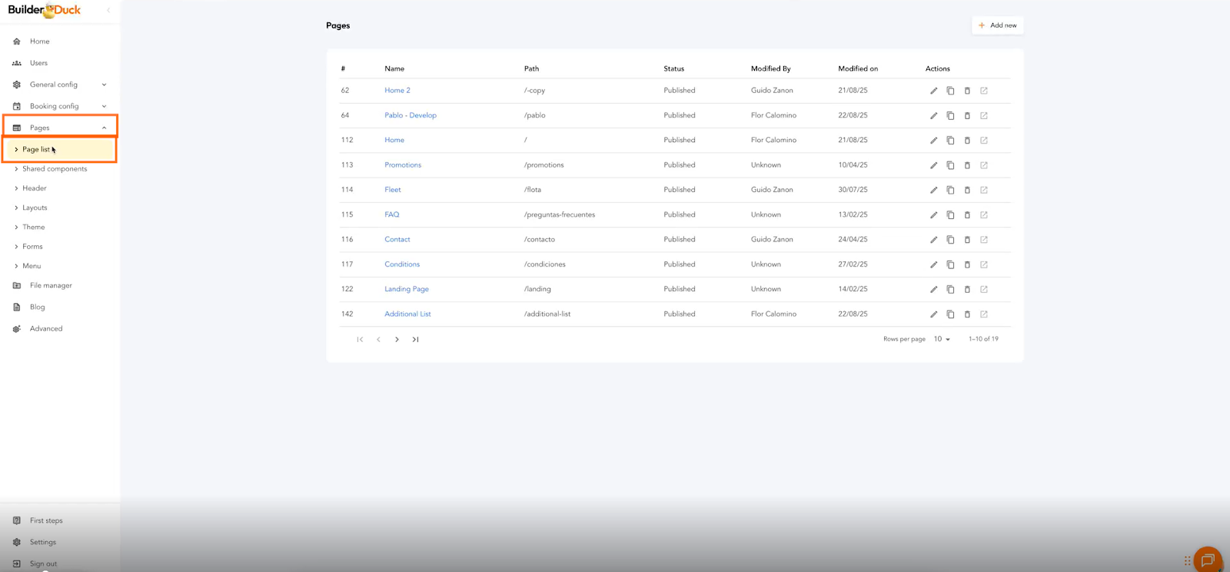Open the Rows per page dropdown
1230x572 pixels.
(x=942, y=339)
